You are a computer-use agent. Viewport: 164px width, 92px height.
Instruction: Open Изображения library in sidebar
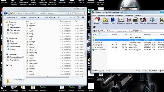[14, 46]
